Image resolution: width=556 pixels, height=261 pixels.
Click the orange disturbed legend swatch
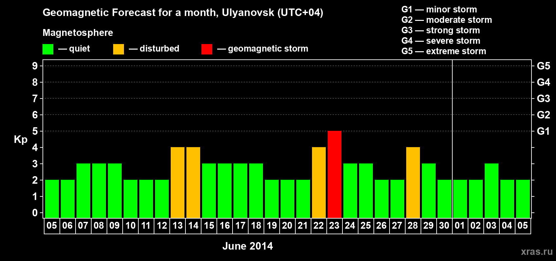point(118,49)
